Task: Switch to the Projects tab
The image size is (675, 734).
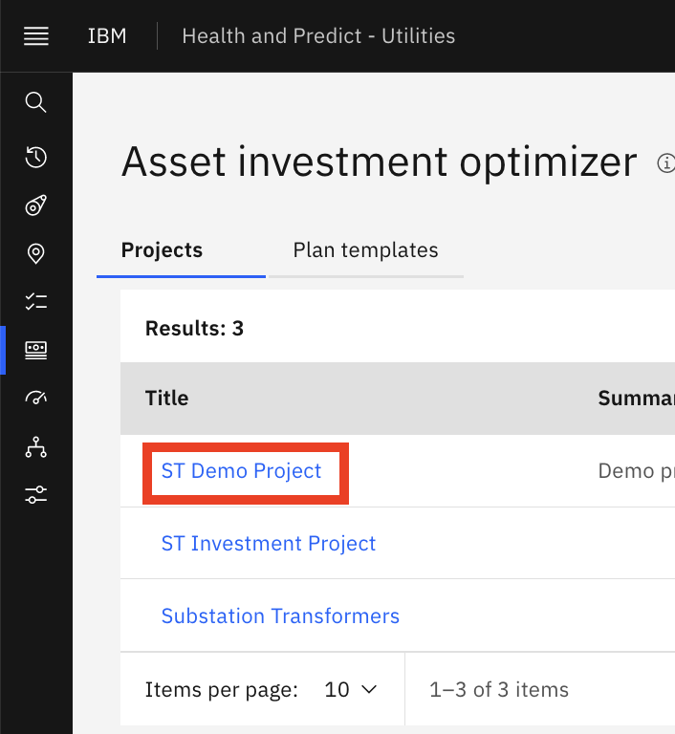Action: (x=181, y=252)
